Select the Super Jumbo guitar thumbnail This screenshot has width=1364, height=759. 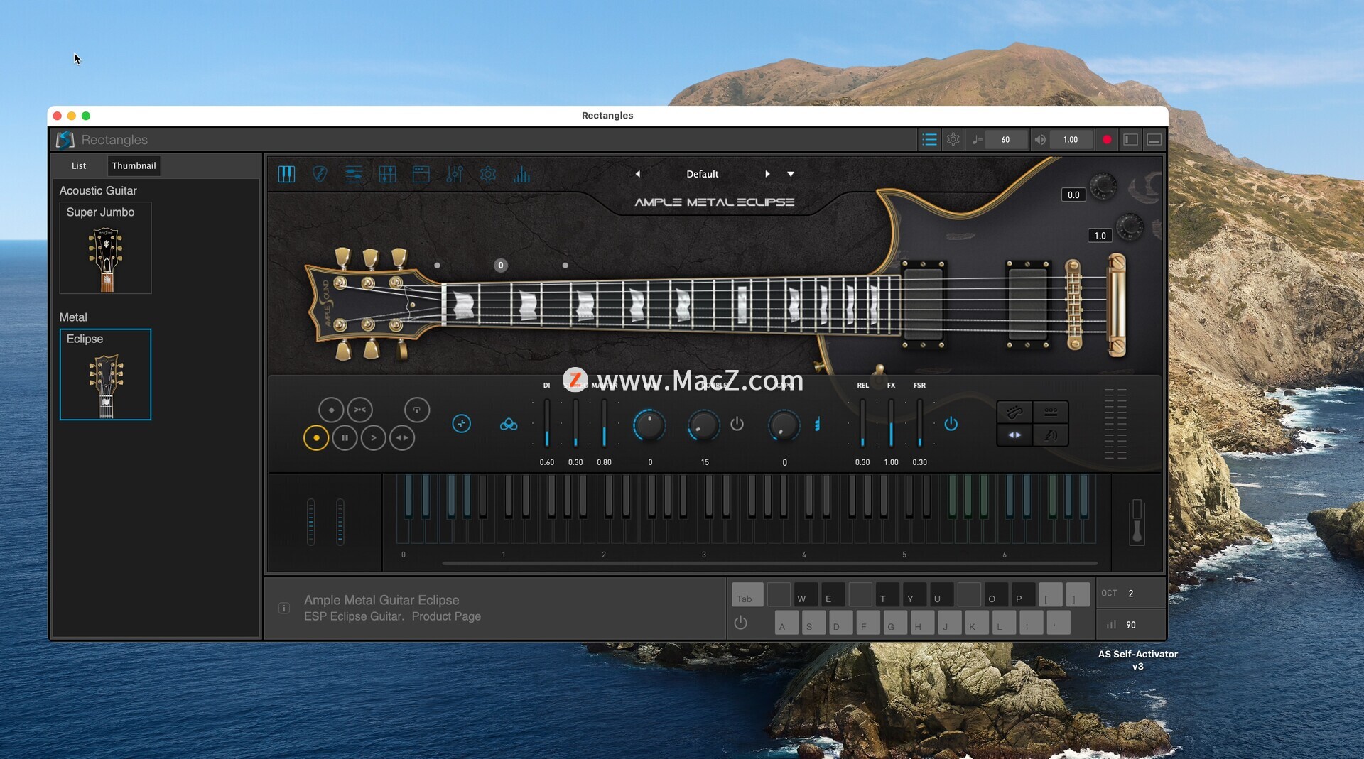[105, 248]
